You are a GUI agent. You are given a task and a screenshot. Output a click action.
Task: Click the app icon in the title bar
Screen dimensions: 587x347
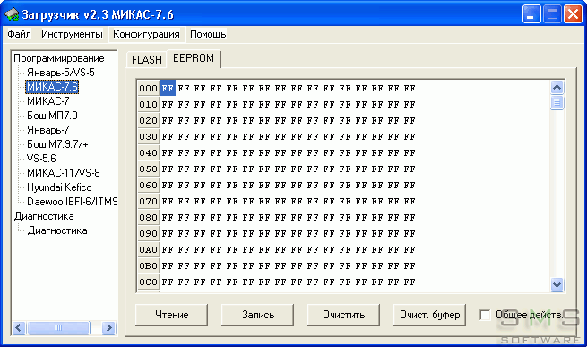(12, 14)
